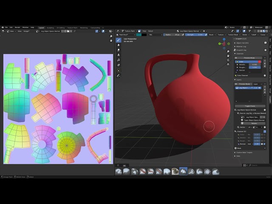Screen dimensions: 272x204
Task: Click the zoom magnifier in image editor
Action: pyautogui.click(x=111, y=36)
